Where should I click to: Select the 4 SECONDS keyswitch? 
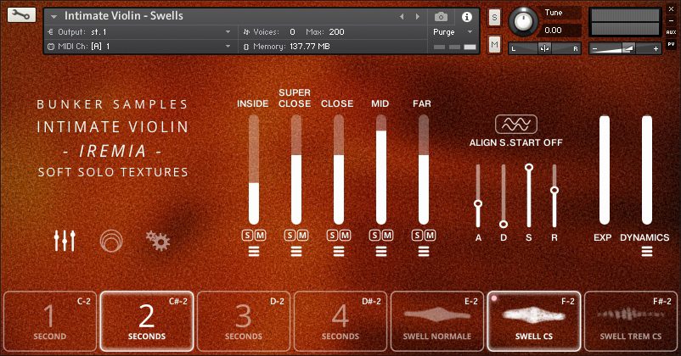(340, 321)
